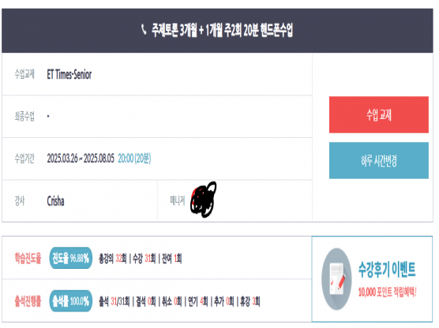Click the 20:00 (20분) class time text
The height and width of the screenshot is (328, 439).
(x=134, y=158)
